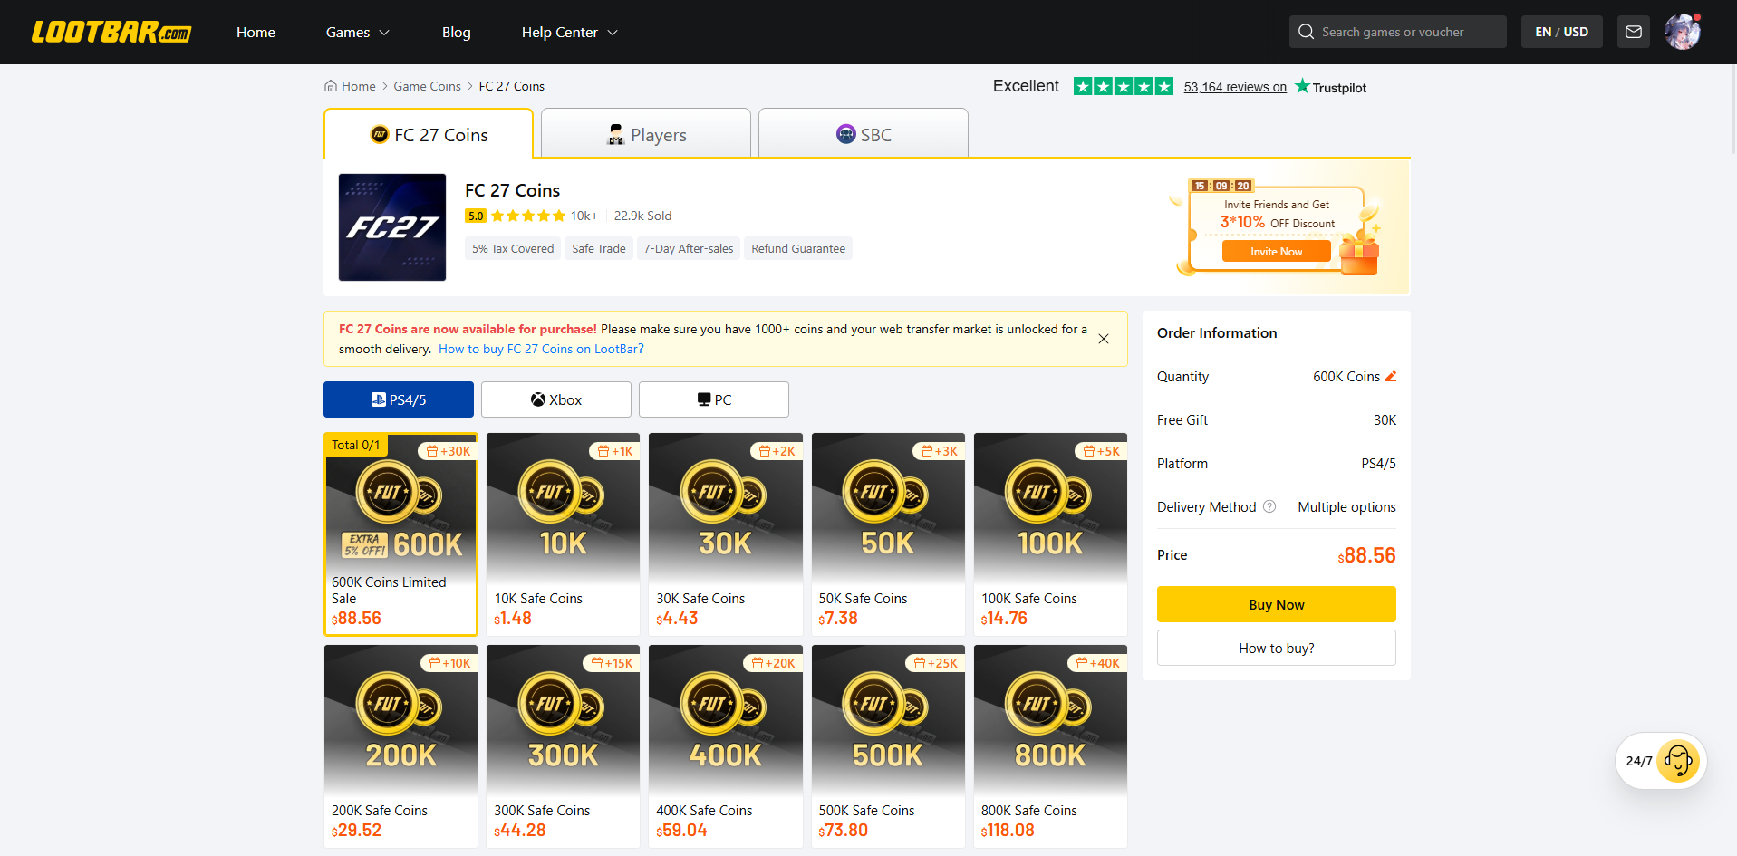Viewport: 1737px width, 856px height.
Task: Open language and currency selector
Action: [x=1561, y=32]
